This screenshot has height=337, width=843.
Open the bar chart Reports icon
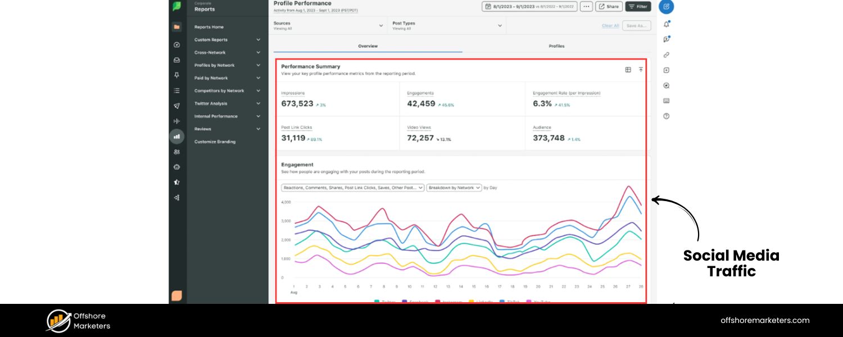[177, 136]
